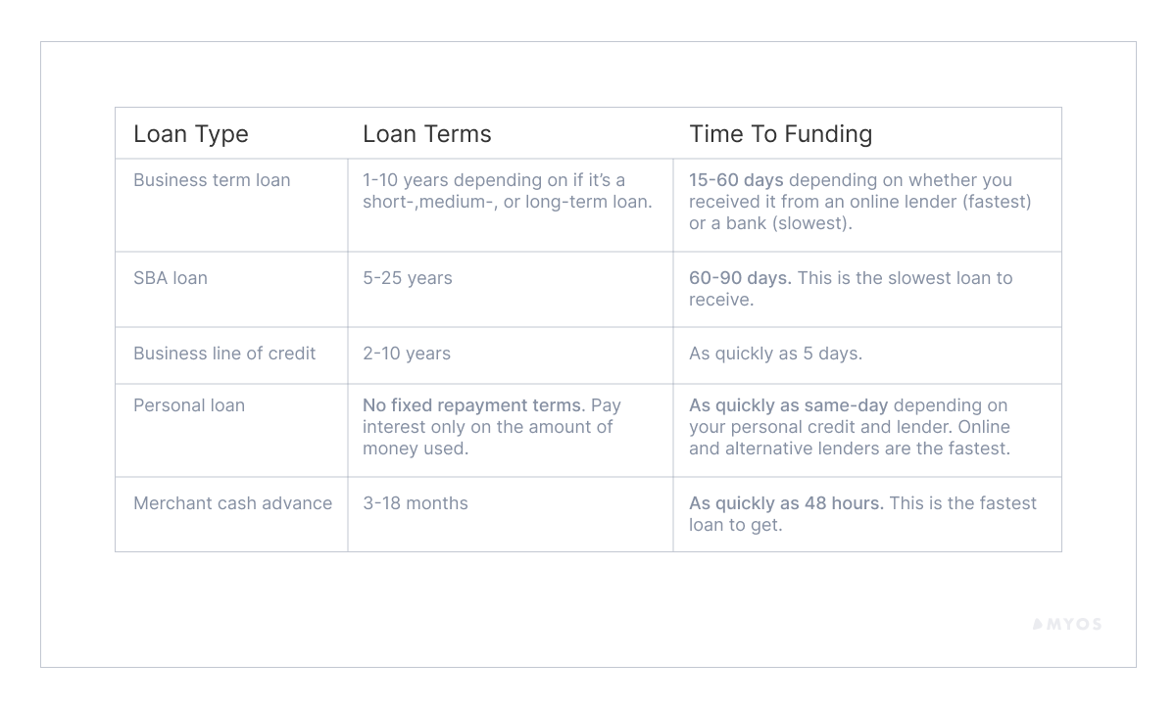Click the As quickly as same-day text
Image resolution: width=1176 pixels, height=709 pixels.
pos(788,405)
